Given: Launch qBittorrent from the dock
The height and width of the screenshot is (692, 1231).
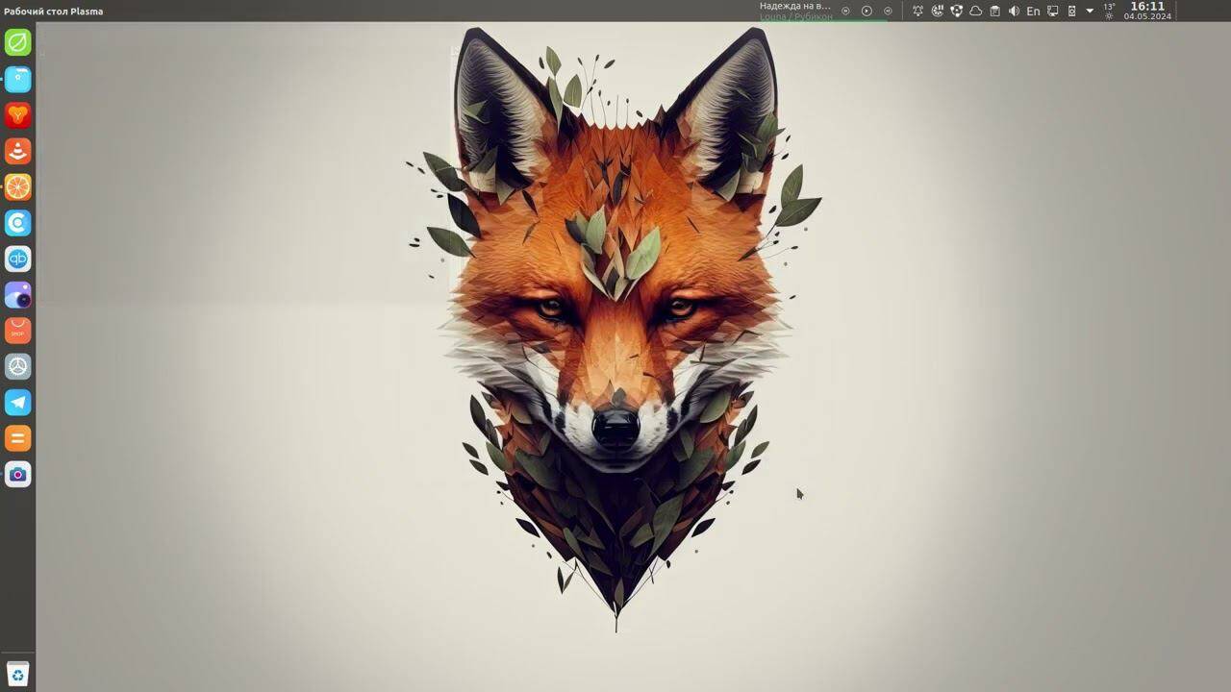Looking at the screenshot, I should [x=18, y=259].
